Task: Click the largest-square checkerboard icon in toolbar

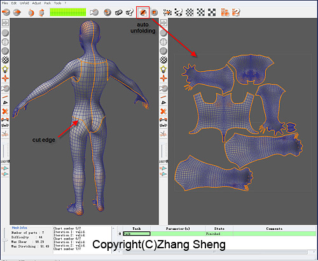Action: click(x=212, y=13)
